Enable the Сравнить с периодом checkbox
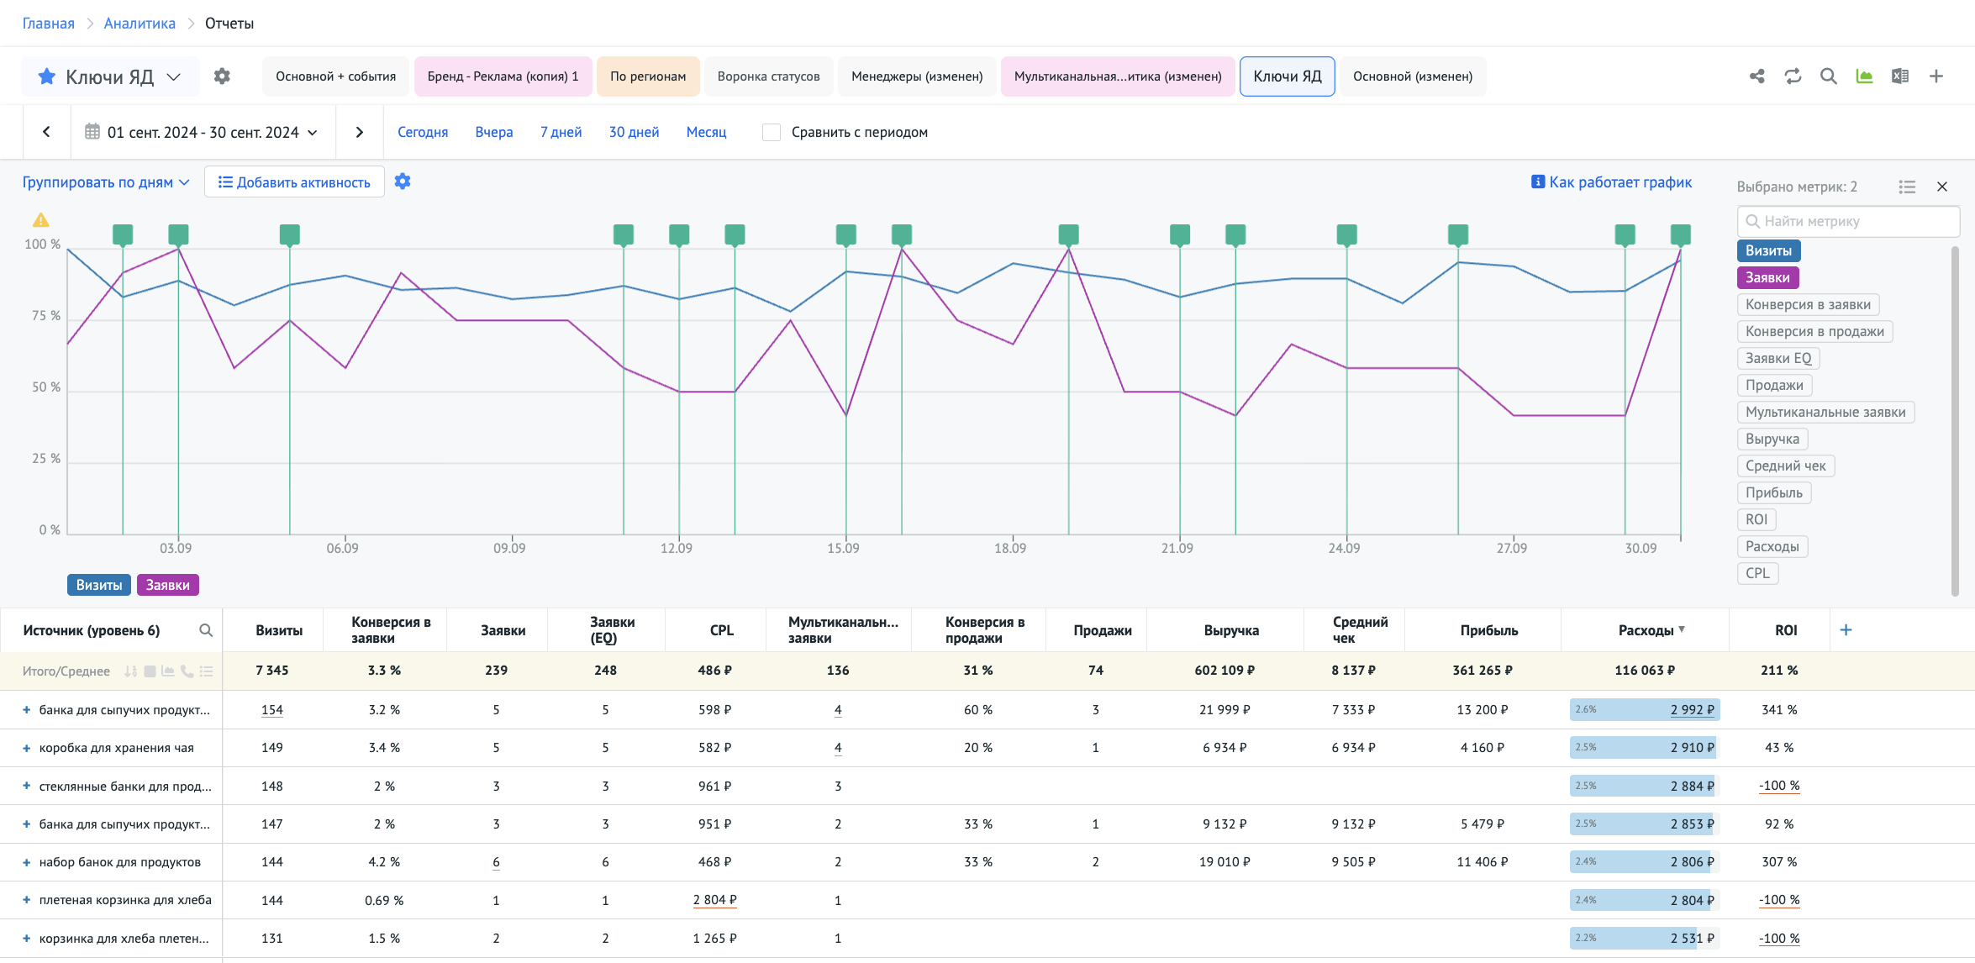 pos(771,132)
